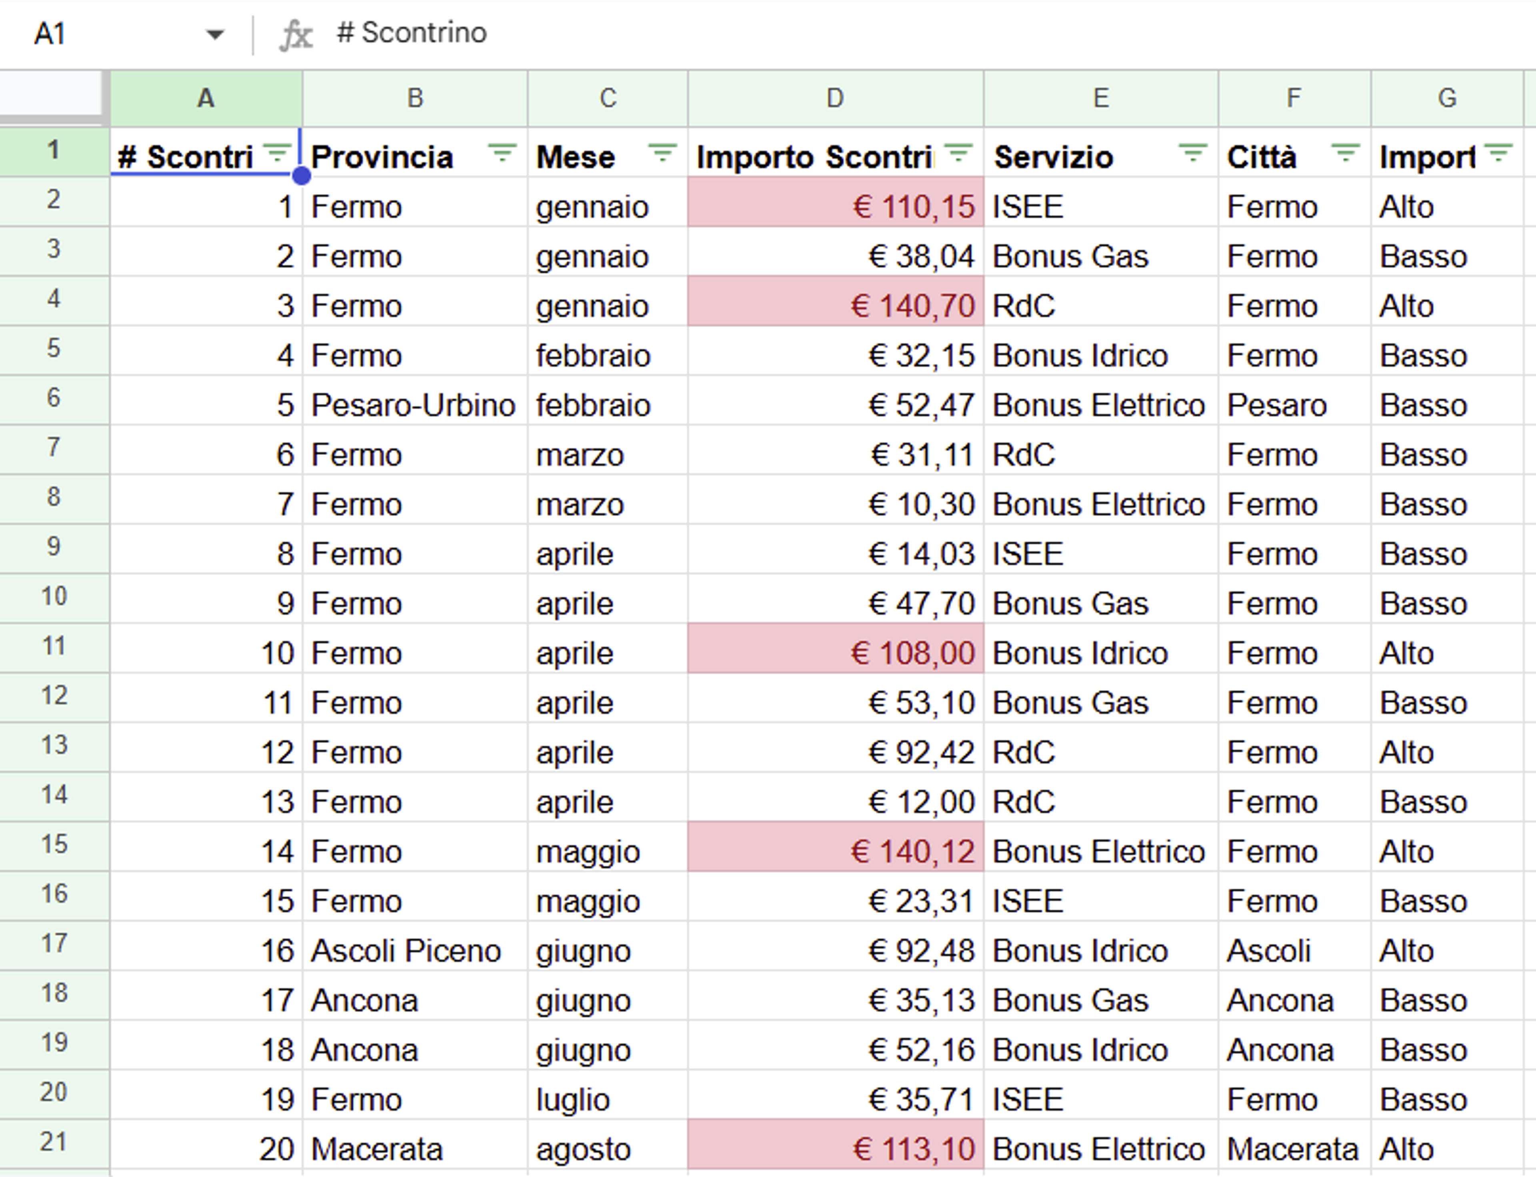Open the Servizio column filter icon
This screenshot has height=1177, width=1536.
1193,153
